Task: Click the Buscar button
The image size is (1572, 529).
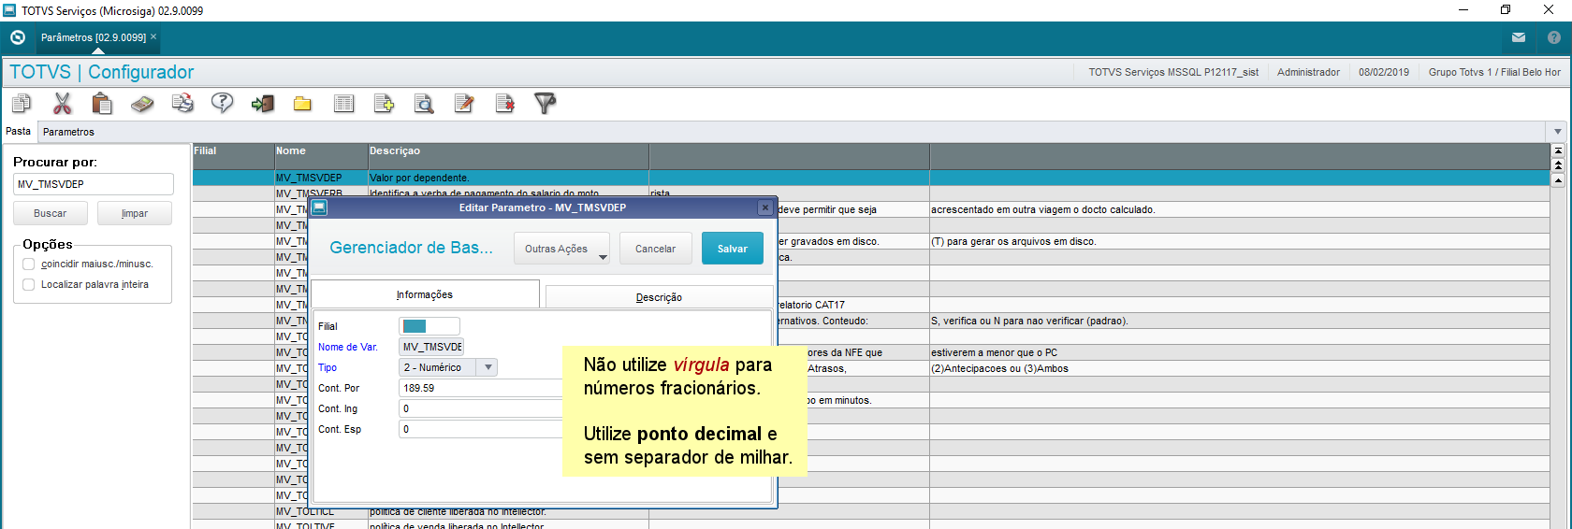Action: 51,213
